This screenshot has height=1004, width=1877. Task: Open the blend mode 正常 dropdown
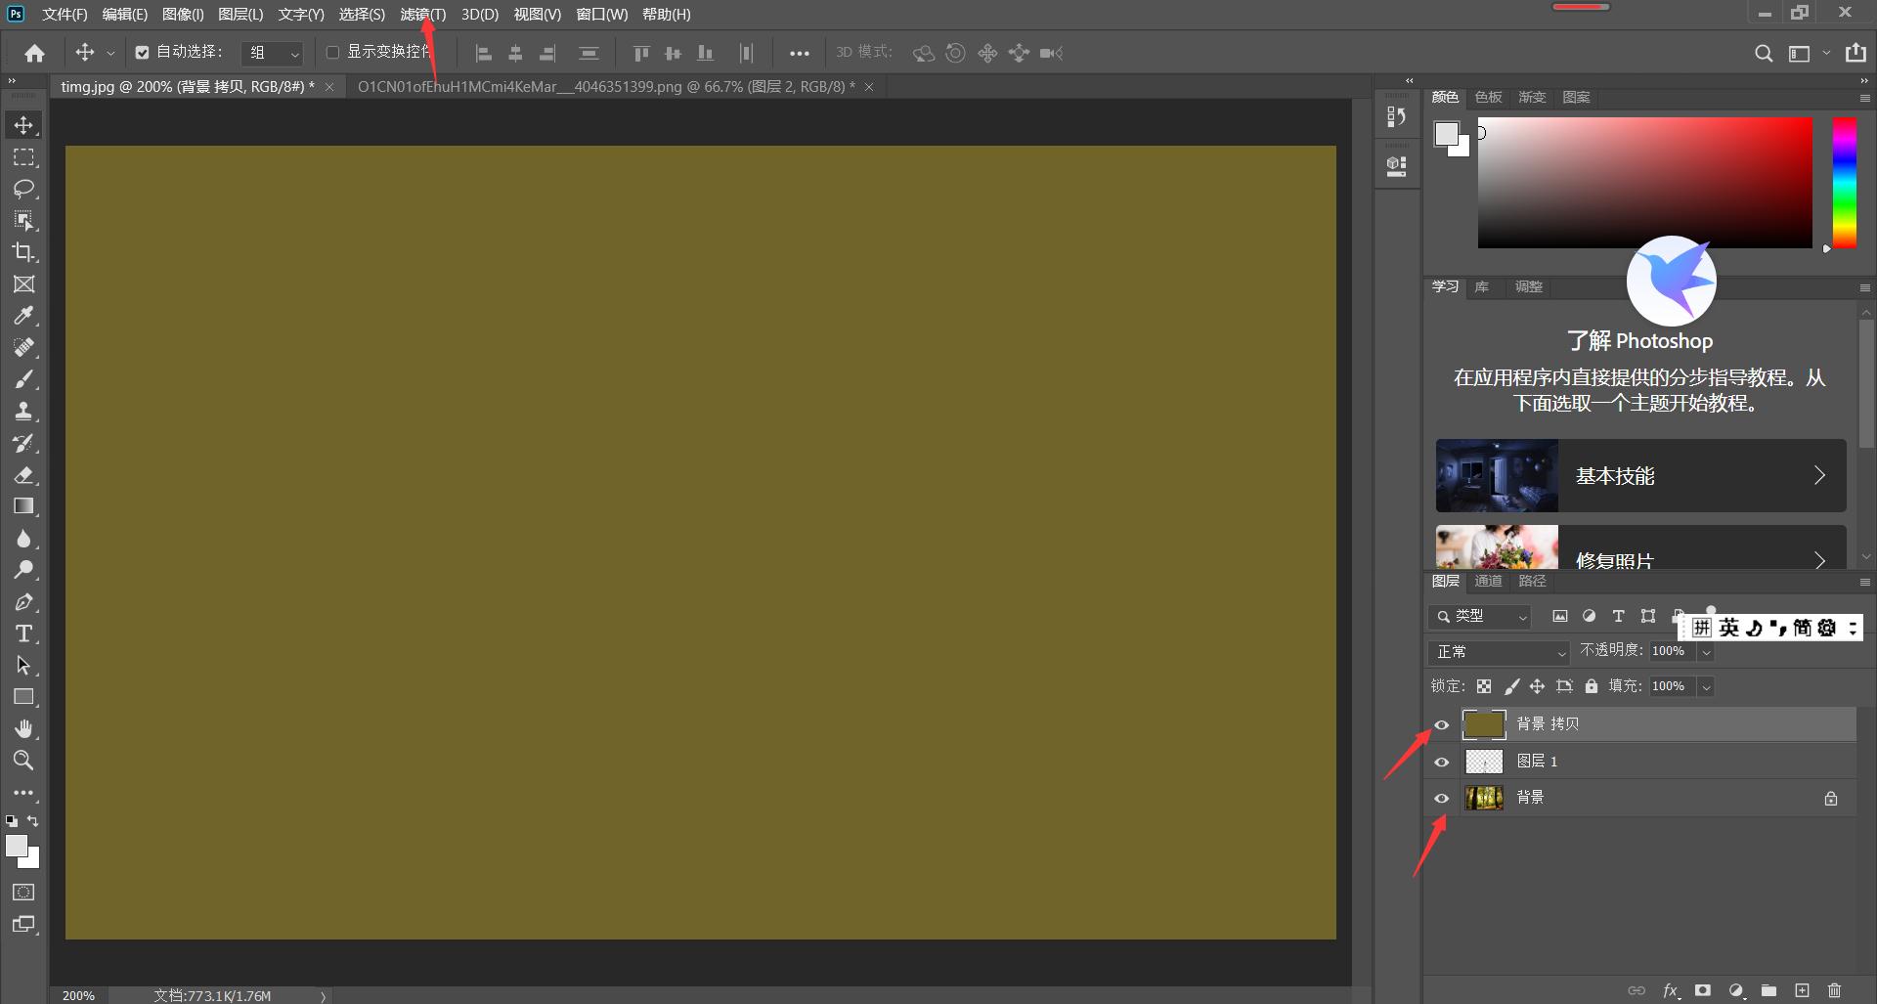point(1499,652)
